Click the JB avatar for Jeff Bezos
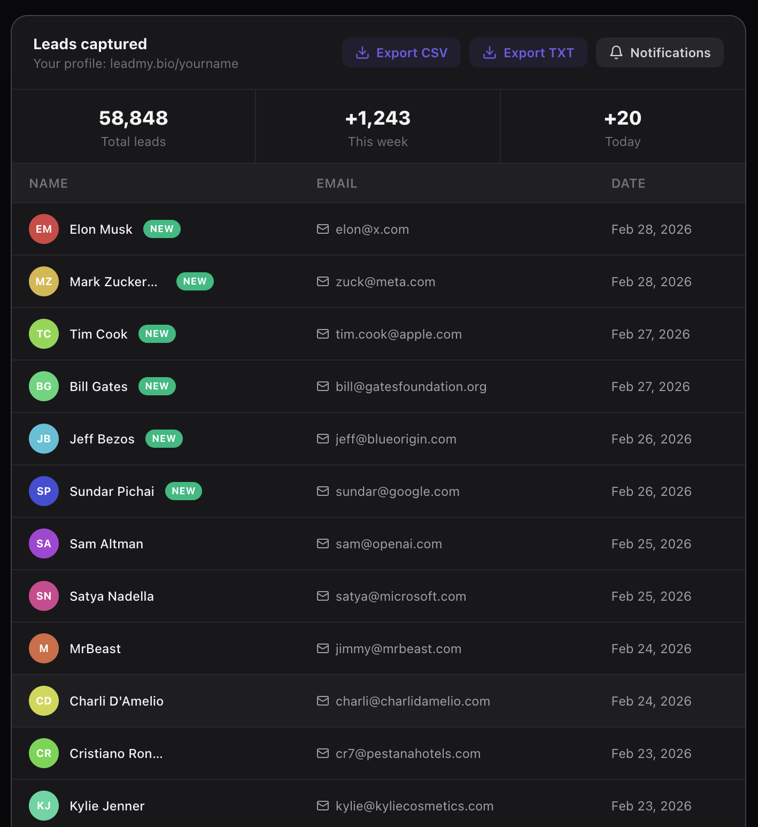This screenshot has height=827, width=758. (x=44, y=439)
